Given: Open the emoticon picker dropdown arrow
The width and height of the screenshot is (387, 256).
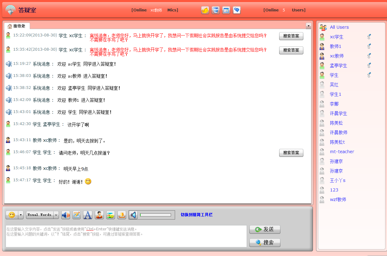Looking at the screenshot, I should pos(21,215).
